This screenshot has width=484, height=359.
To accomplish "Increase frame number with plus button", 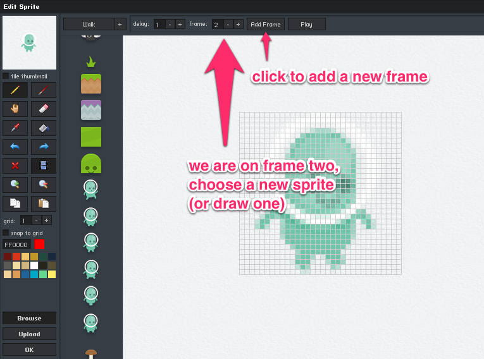I will [239, 25].
